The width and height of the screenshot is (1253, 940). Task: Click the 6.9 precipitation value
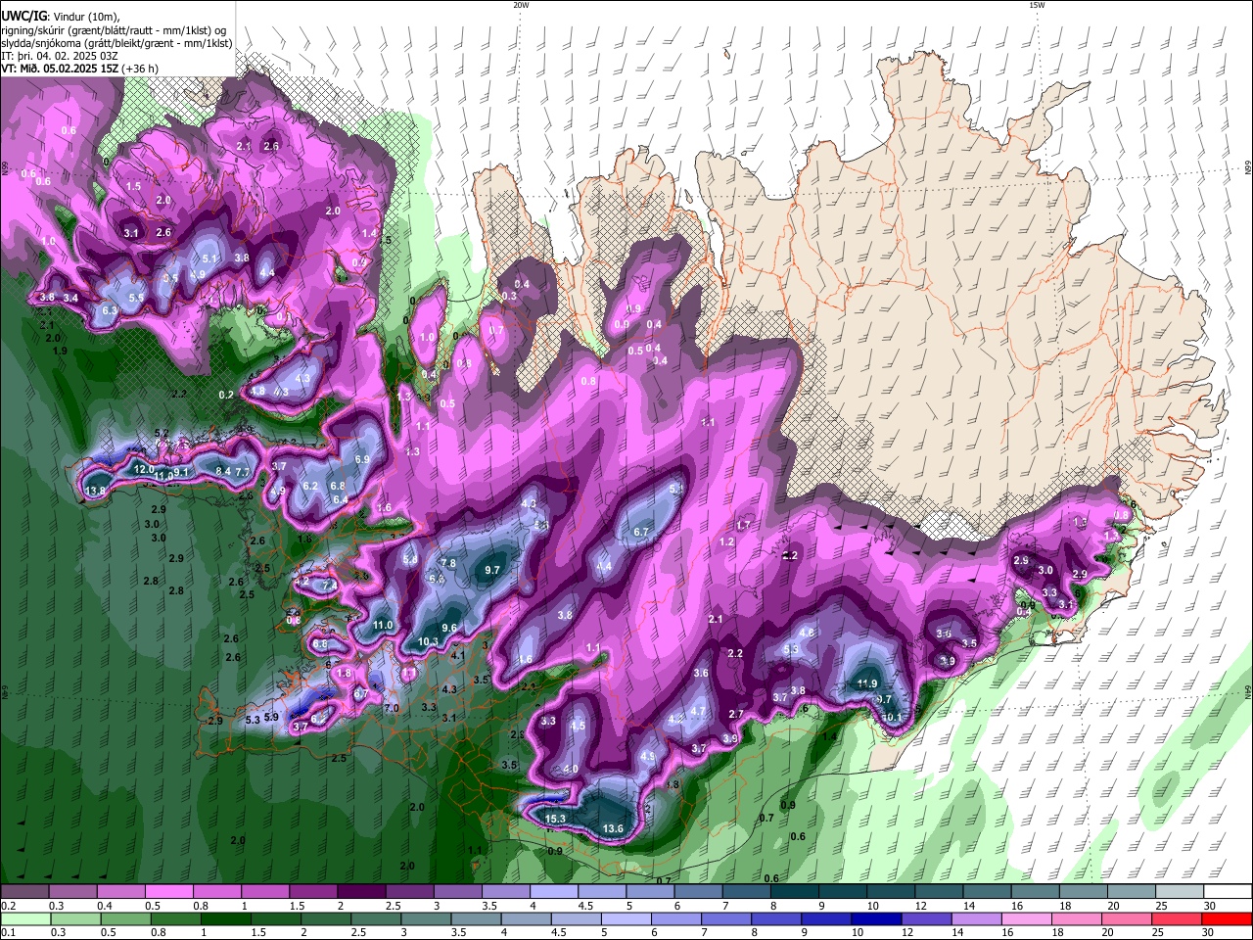pyautogui.click(x=362, y=459)
